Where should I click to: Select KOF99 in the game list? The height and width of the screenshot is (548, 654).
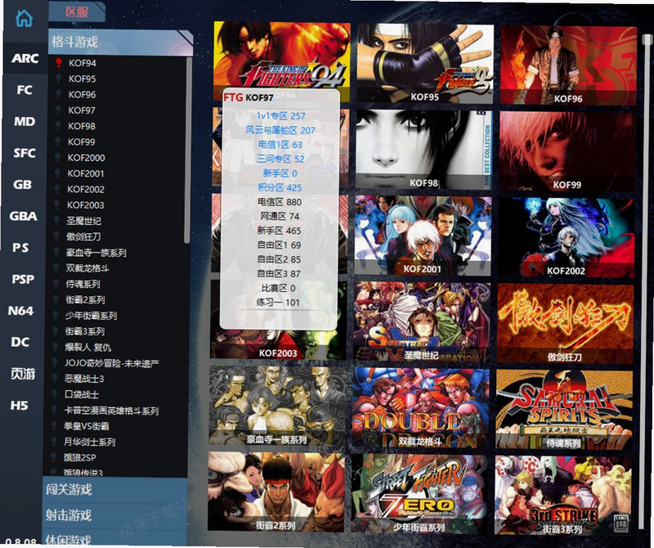pyautogui.click(x=81, y=141)
